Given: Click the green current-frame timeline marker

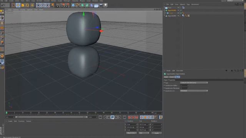Looking at the screenshot, I should (7, 113).
